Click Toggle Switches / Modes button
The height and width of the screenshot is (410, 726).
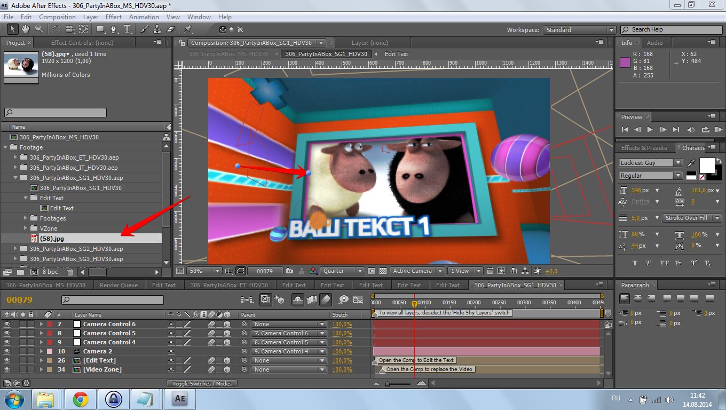coord(202,383)
